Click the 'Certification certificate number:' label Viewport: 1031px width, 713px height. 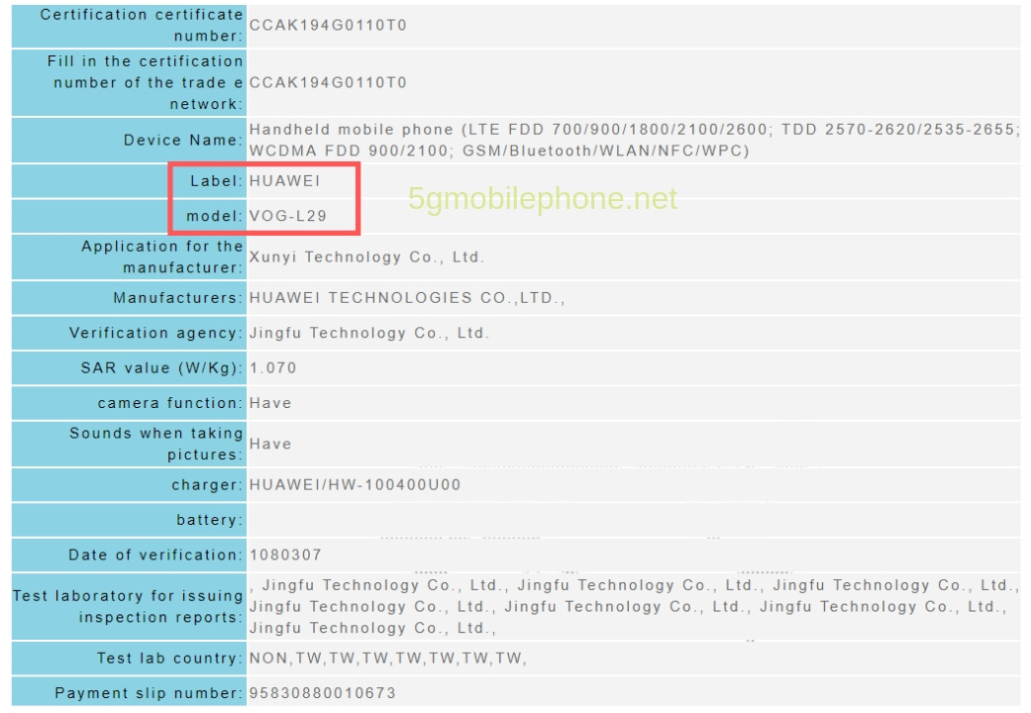142,25
